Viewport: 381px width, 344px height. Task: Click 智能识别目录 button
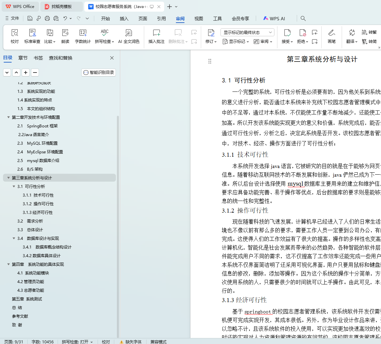(98, 72)
